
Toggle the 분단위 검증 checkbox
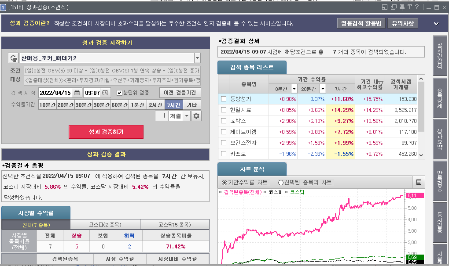pos(120,93)
